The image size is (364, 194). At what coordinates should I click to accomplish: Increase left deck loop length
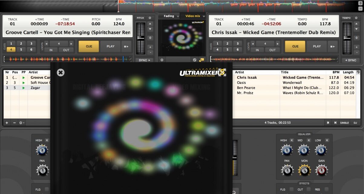(71, 44)
